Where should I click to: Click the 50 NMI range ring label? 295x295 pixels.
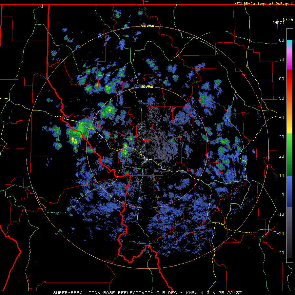pyautogui.click(x=147, y=87)
